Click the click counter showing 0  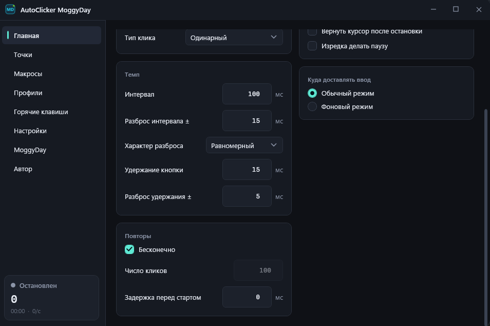click(14, 299)
